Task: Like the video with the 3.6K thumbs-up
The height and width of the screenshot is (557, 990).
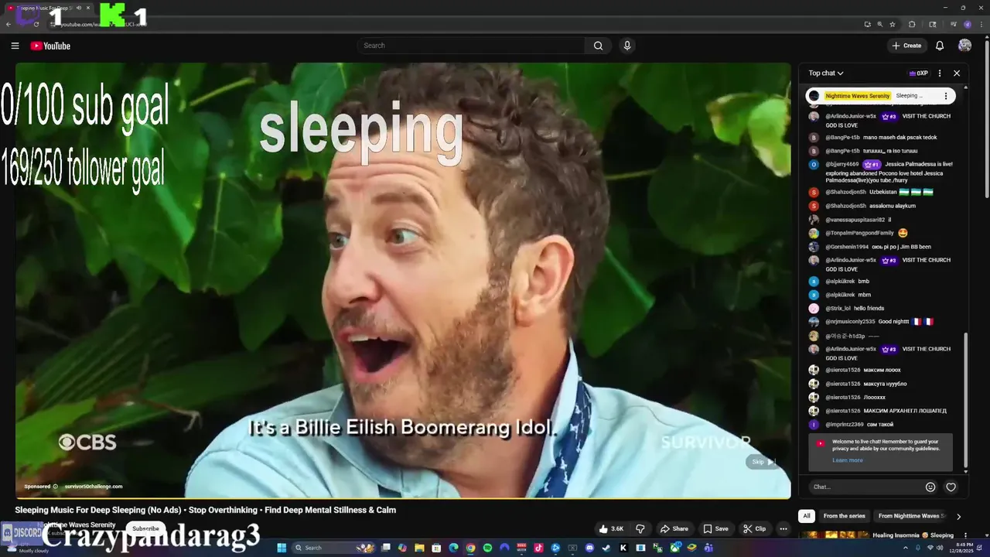Action: [611, 529]
